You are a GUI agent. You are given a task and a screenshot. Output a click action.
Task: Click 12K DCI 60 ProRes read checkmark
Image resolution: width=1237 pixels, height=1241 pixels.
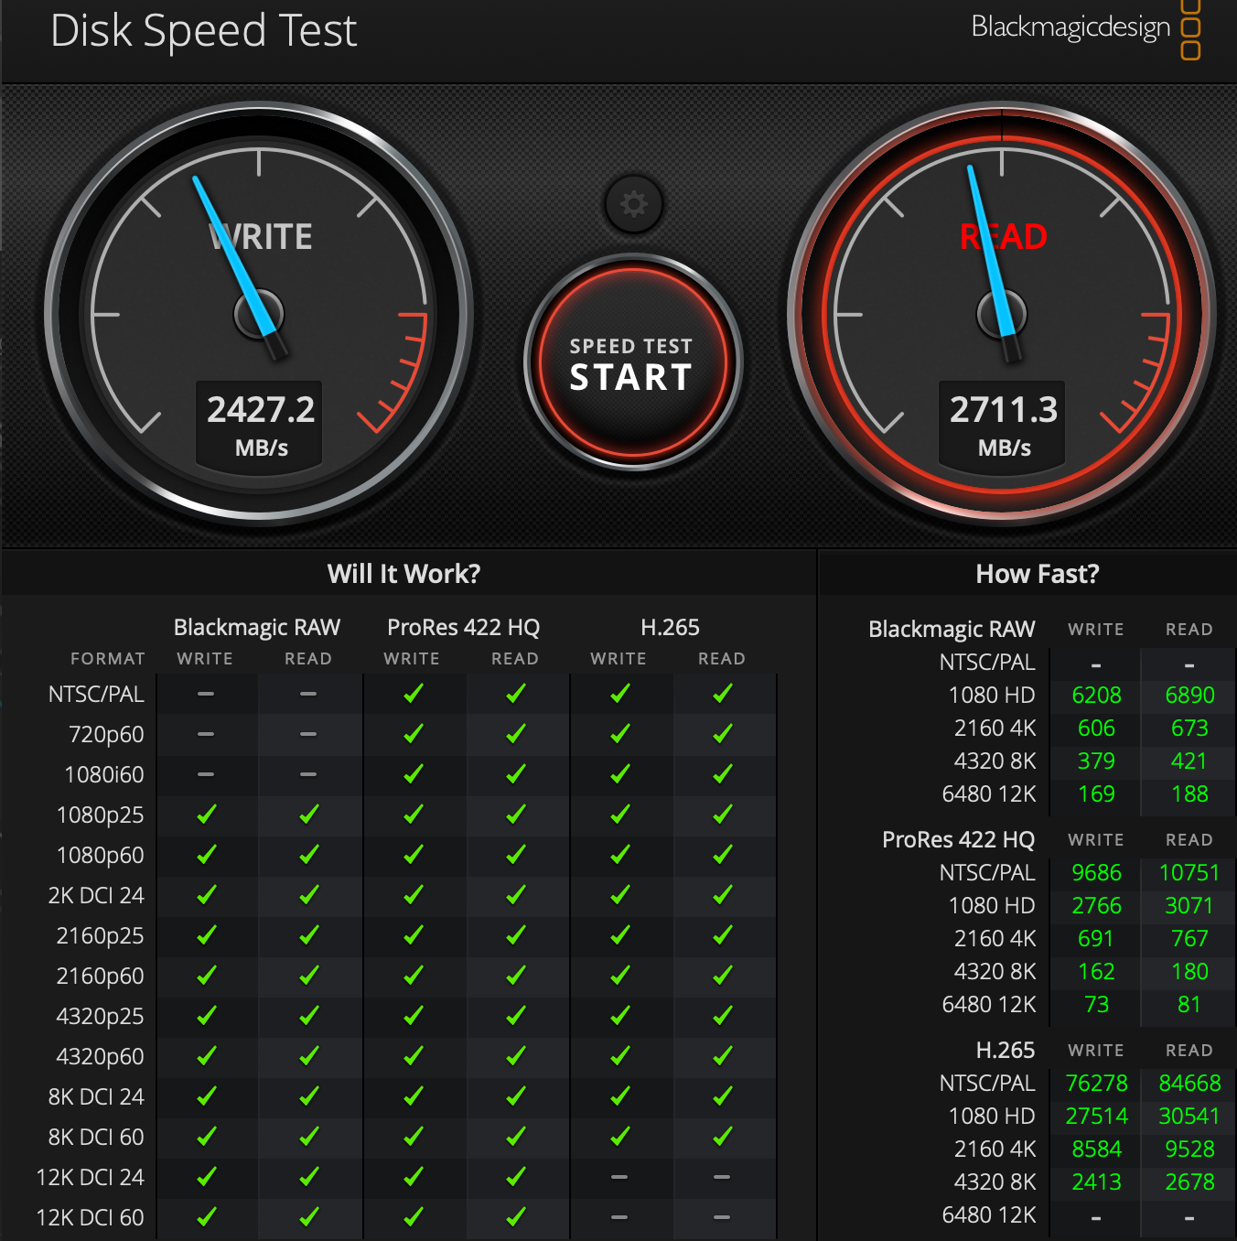(515, 1217)
